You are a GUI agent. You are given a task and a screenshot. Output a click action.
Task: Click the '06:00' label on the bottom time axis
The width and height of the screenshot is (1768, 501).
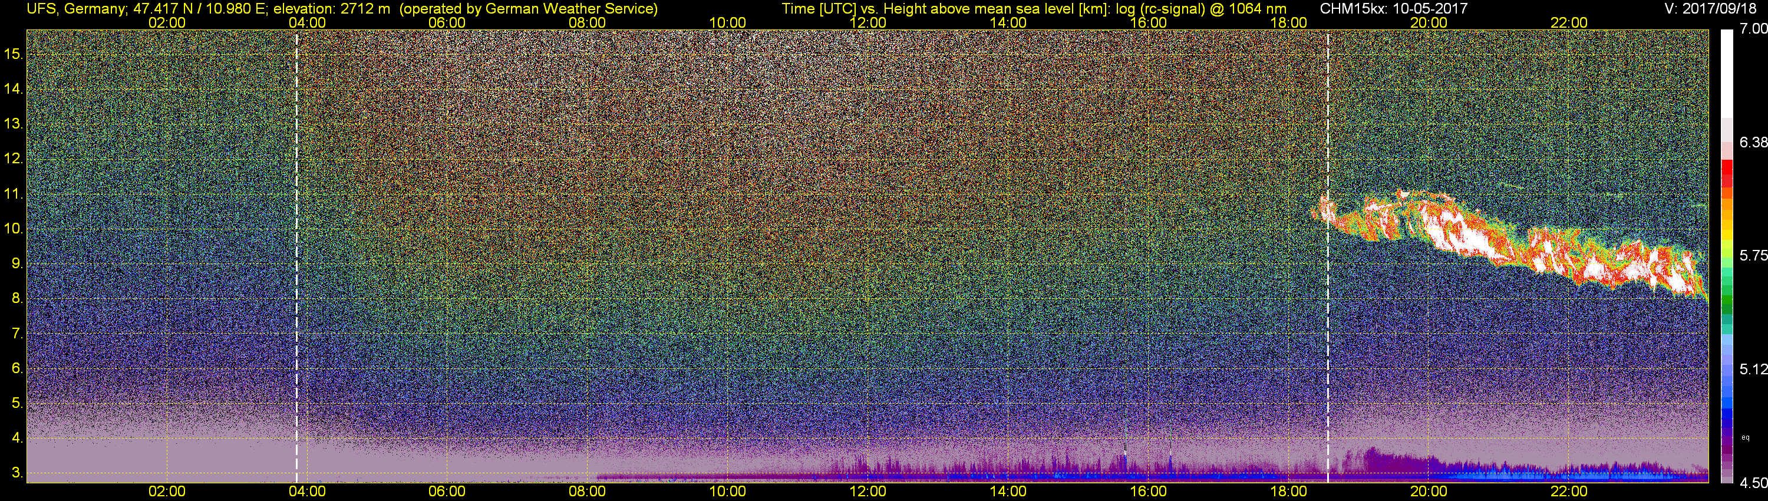point(447,492)
